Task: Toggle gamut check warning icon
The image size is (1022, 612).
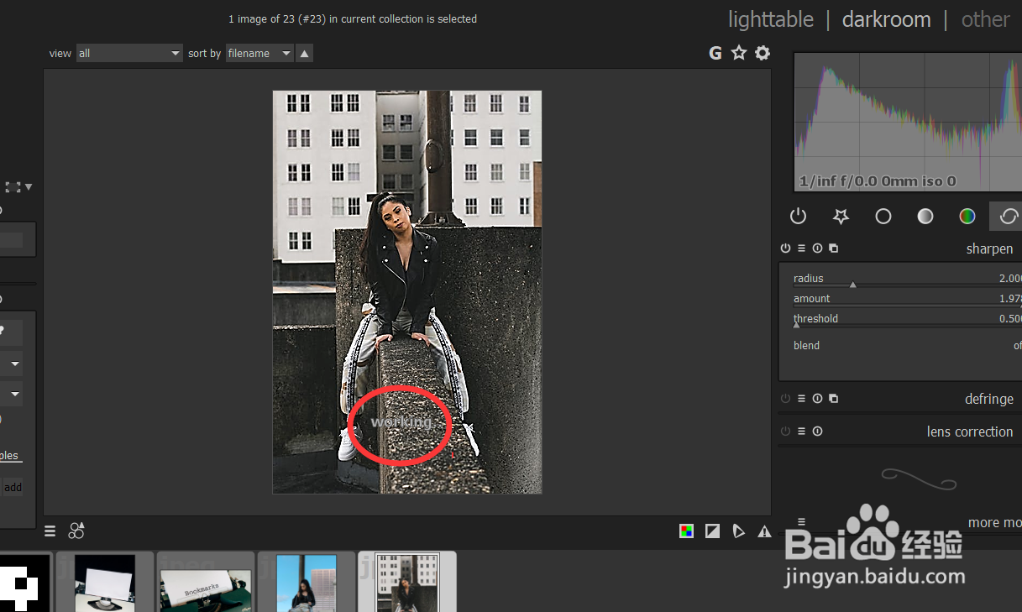Action: tap(764, 531)
